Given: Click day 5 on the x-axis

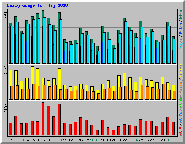Looking at the screenshot, I should pos(34,140).
